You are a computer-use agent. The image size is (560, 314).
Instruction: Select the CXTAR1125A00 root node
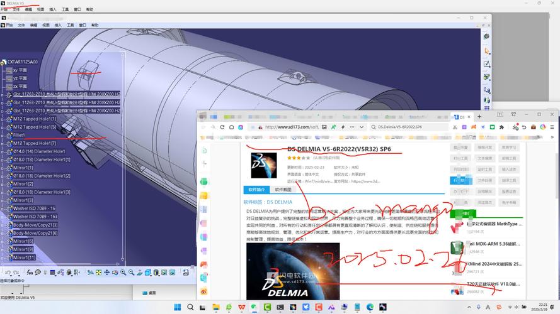(x=23, y=62)
